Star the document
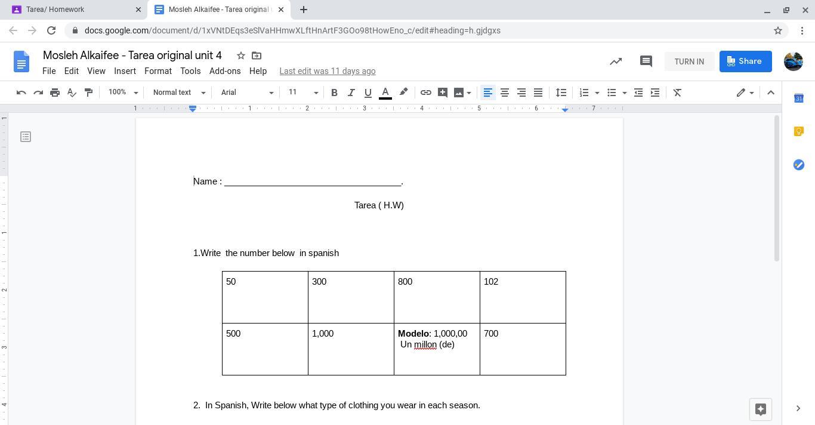 click(241, 56)
